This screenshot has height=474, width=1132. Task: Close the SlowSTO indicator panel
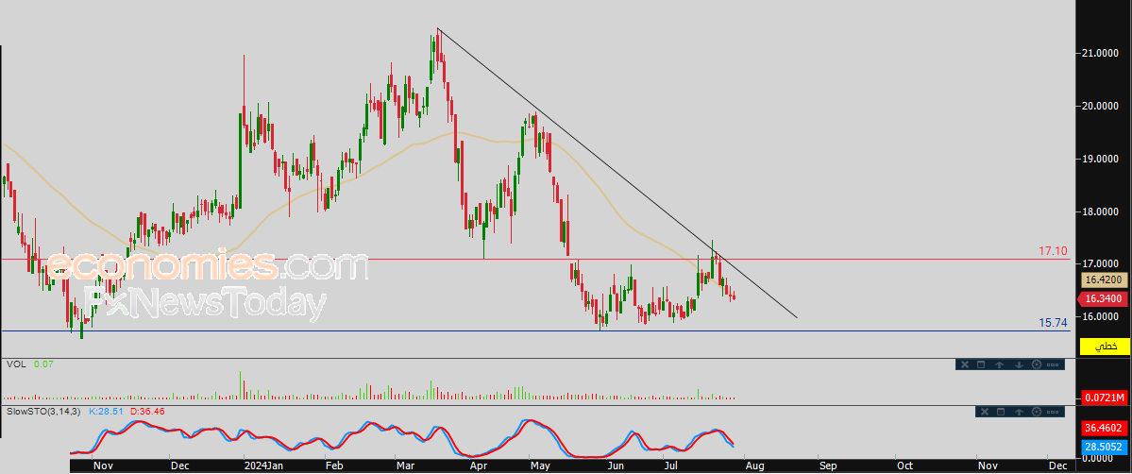click(983, 411)
